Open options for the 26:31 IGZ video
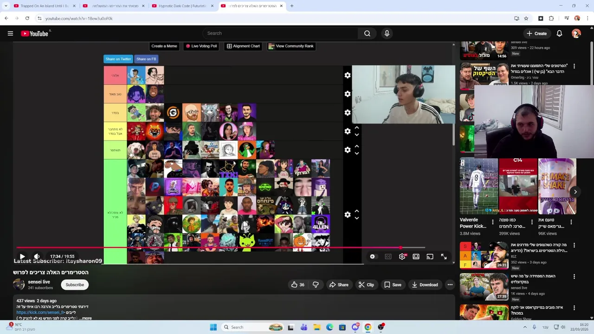594x334 pixels. (574, 245)
